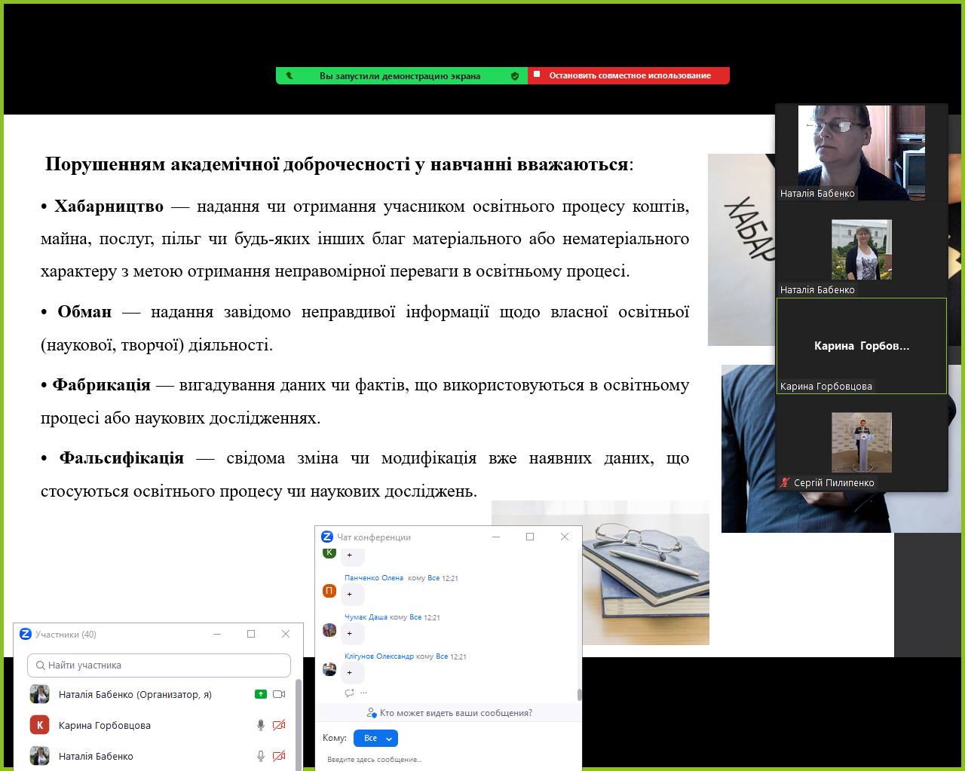Toggle Карина Горбовцова's microphone in participant list

click(x=260, y=725)
